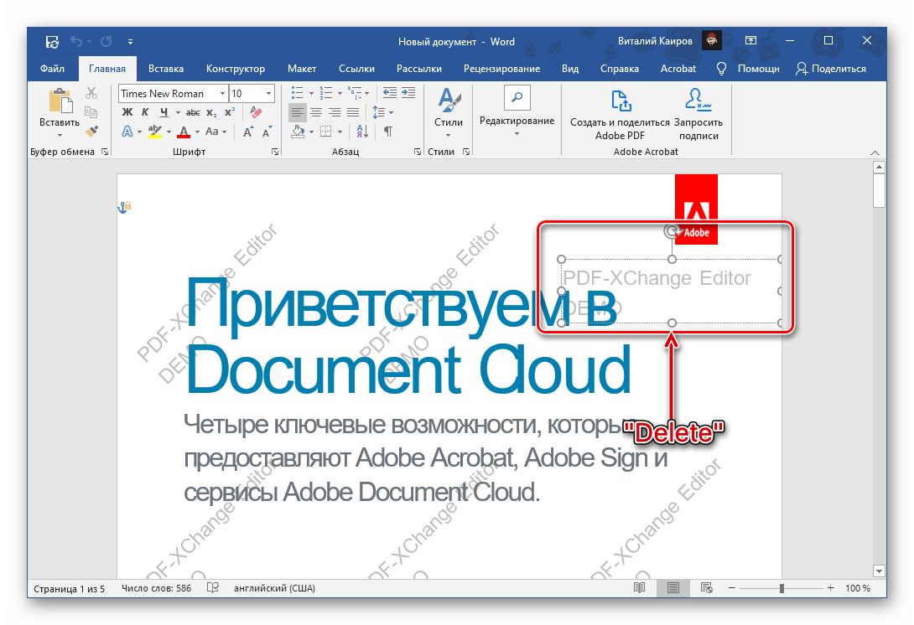The image size is (914, 625).
Task: Click Страница 1 из 5 indicator
Action: (70, 588)
